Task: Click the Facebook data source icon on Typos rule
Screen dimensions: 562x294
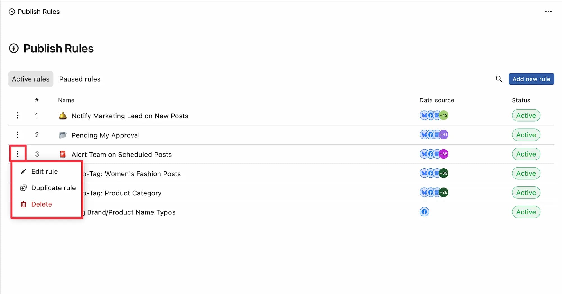Action: coord(424,212)
